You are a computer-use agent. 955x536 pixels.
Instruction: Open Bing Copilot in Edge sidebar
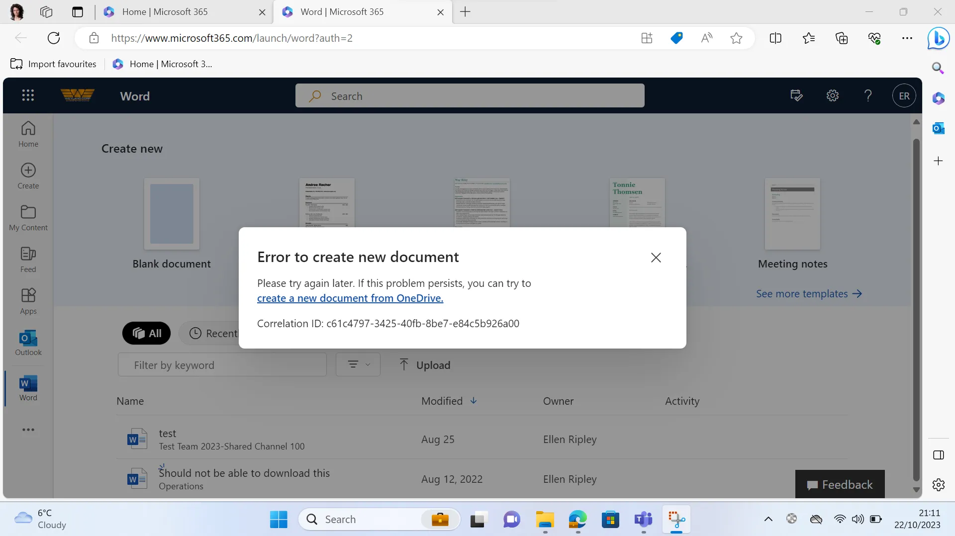pos(938,38)
